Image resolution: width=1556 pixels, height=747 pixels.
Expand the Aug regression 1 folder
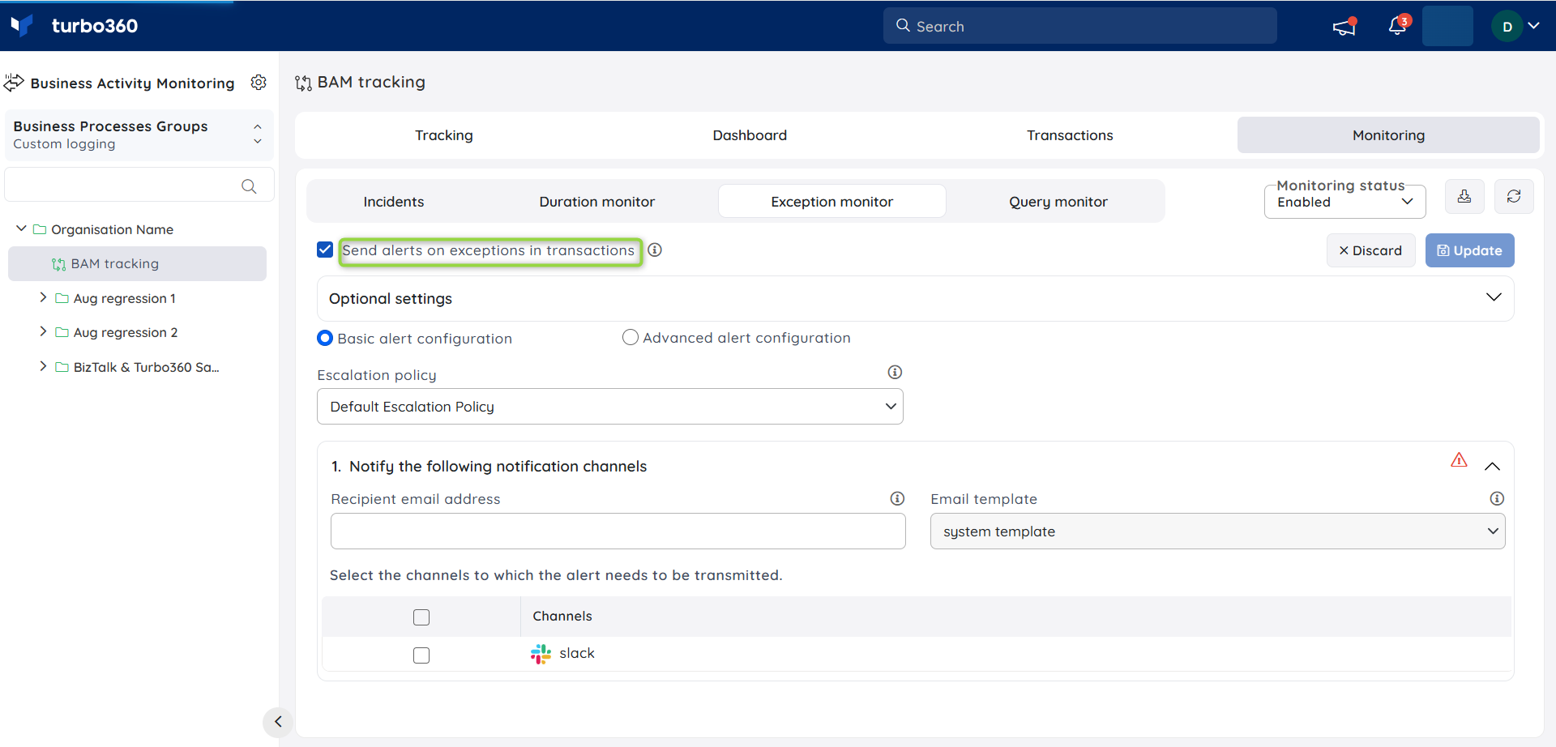click(43, 298)
